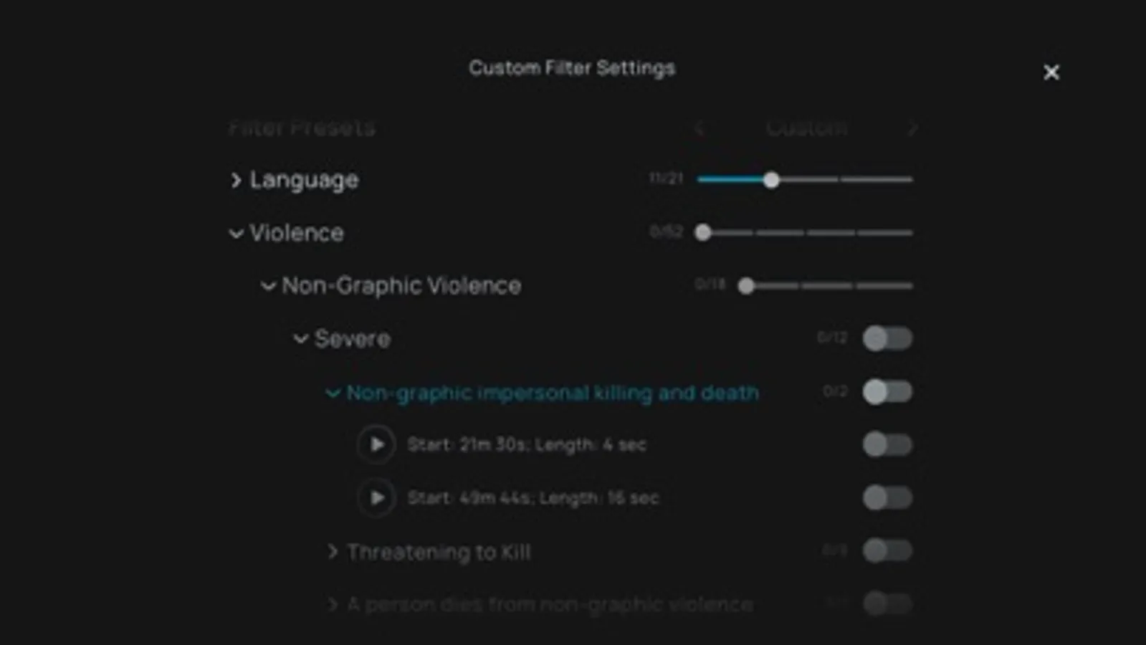Collapse Non-graphic impersonal killing and death chevron
This screenshot has height=645, width=1146.
(333, 393)
